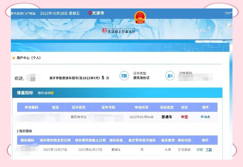Click the red 中签 status
The height and width of the screenshot is (167, 243).
pyautogui.click(x=185, y=117)
